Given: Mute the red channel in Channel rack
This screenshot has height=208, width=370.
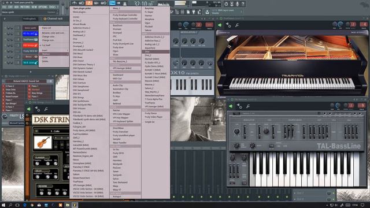Looking at the screenshot, I should pyautogui.click(x=5, y=45).
